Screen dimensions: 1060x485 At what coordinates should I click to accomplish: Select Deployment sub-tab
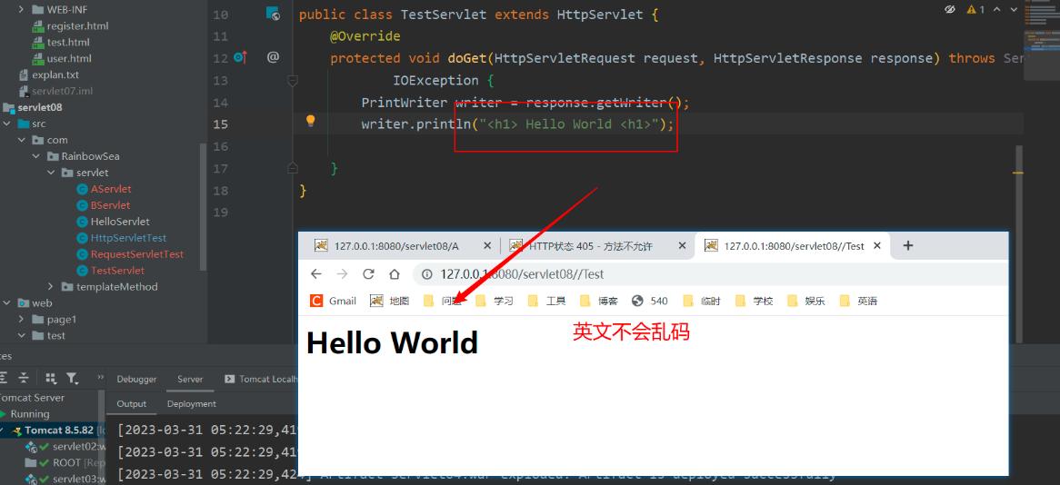(191, 403)
